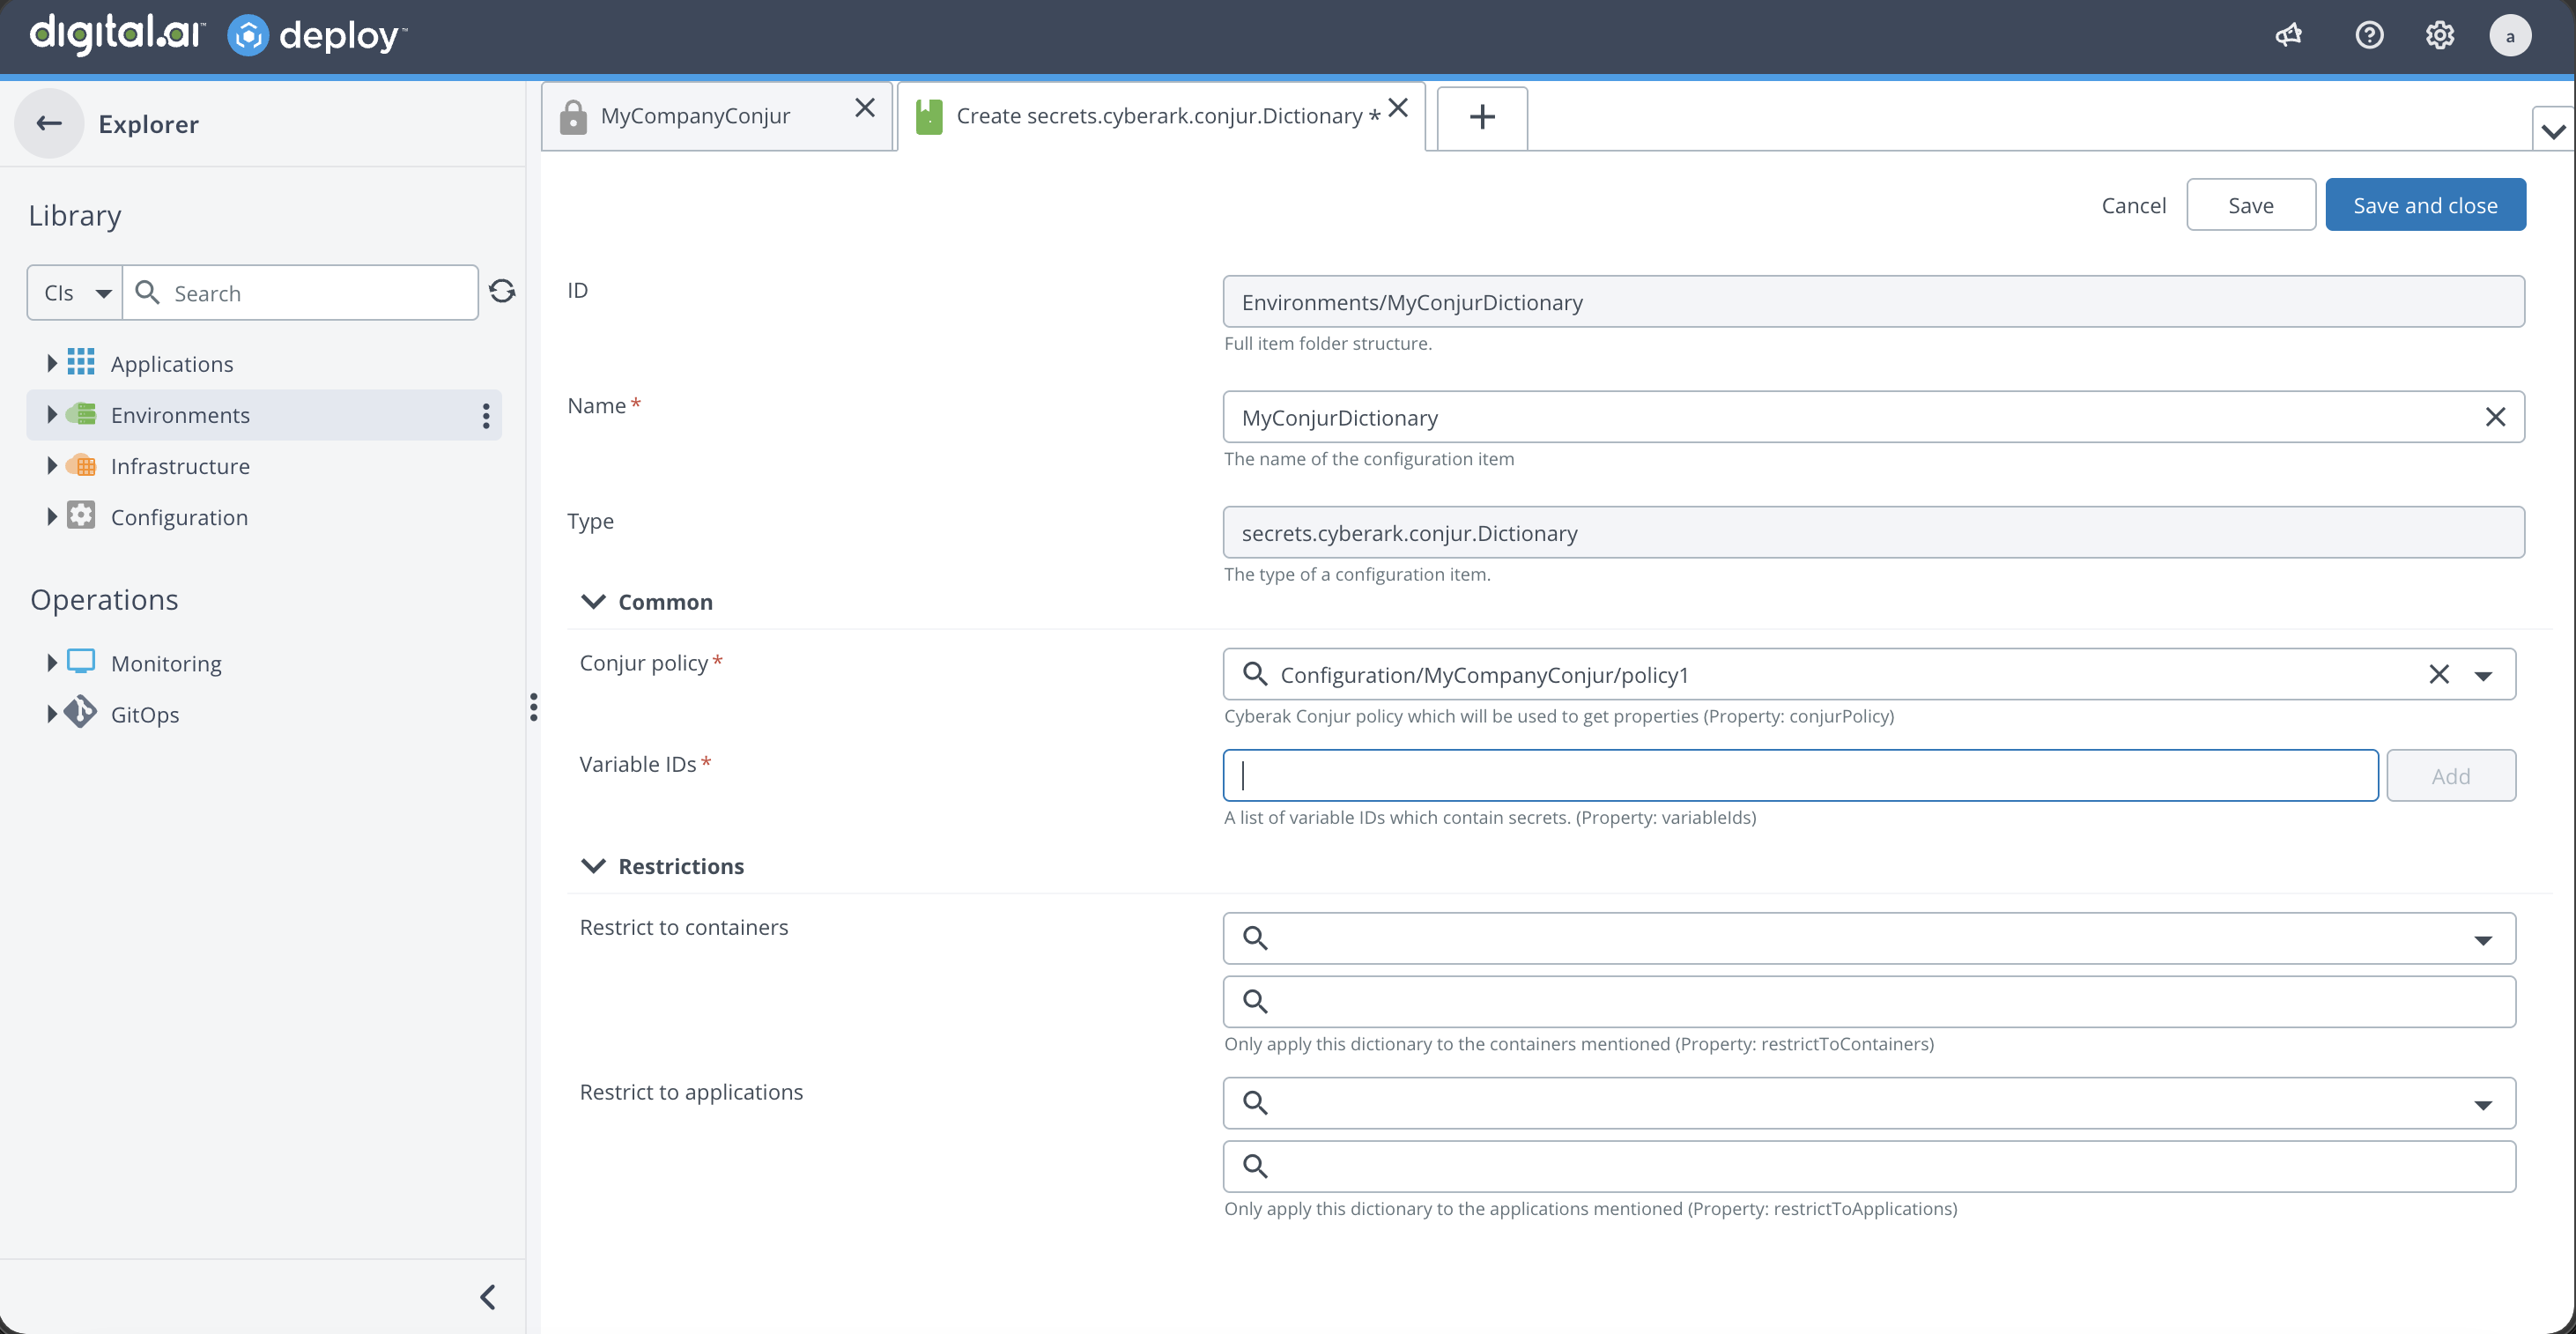Close the MyCompanyConjur tab

point(865,108)
